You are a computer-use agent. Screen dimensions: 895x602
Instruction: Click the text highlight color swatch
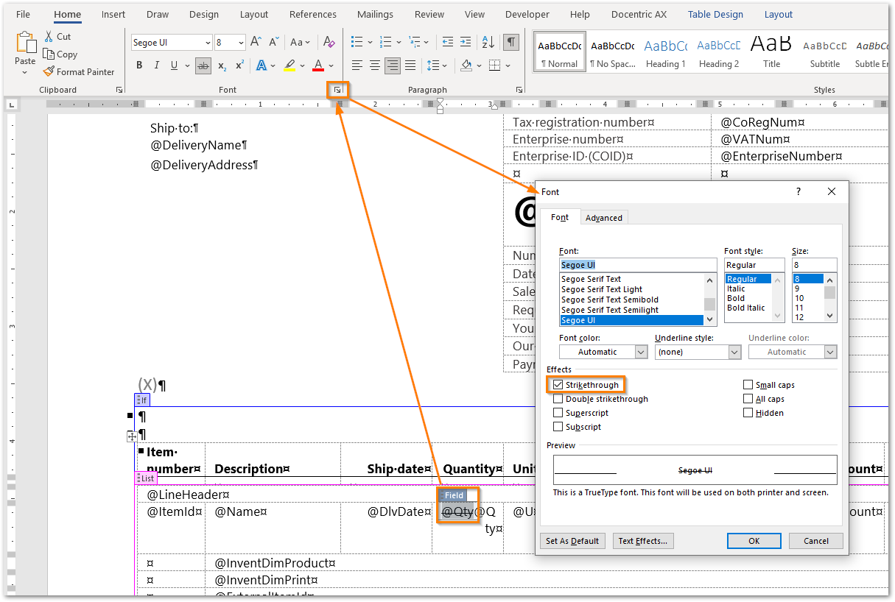point(289,65)
